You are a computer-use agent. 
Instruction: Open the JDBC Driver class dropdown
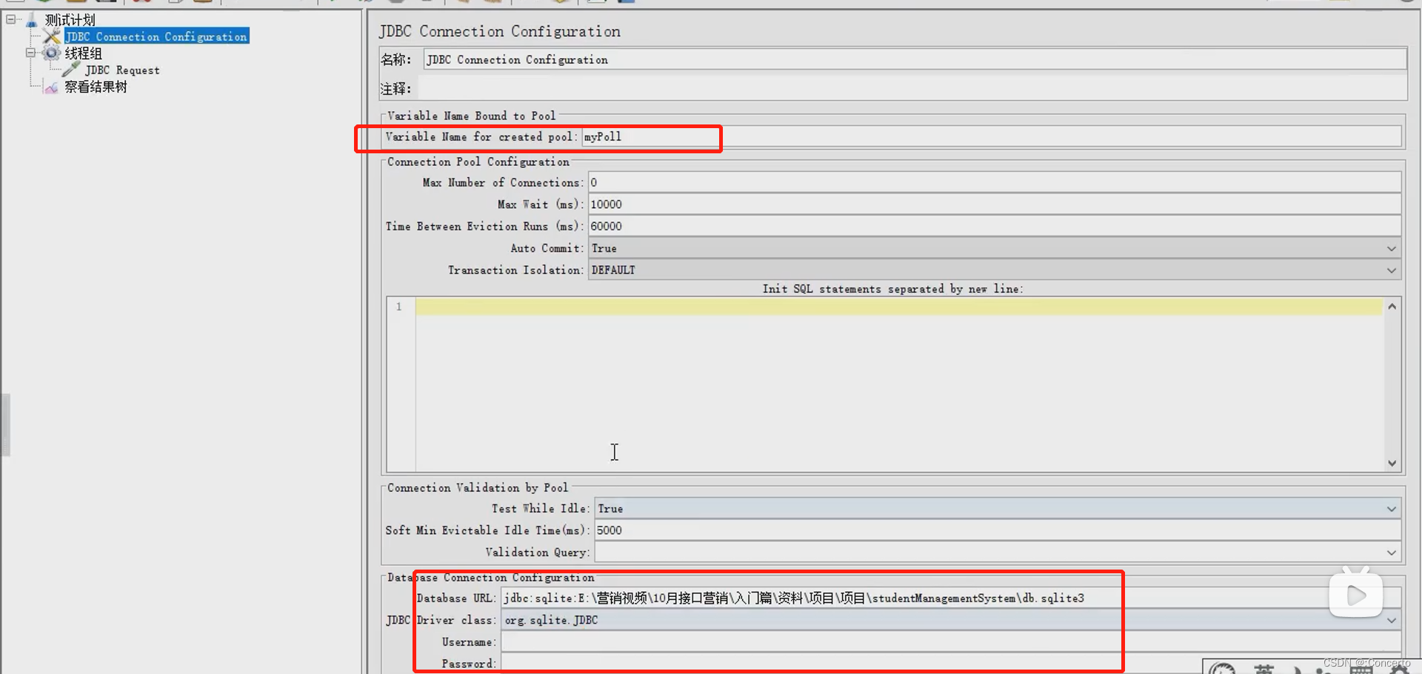(x=951, y=621)
